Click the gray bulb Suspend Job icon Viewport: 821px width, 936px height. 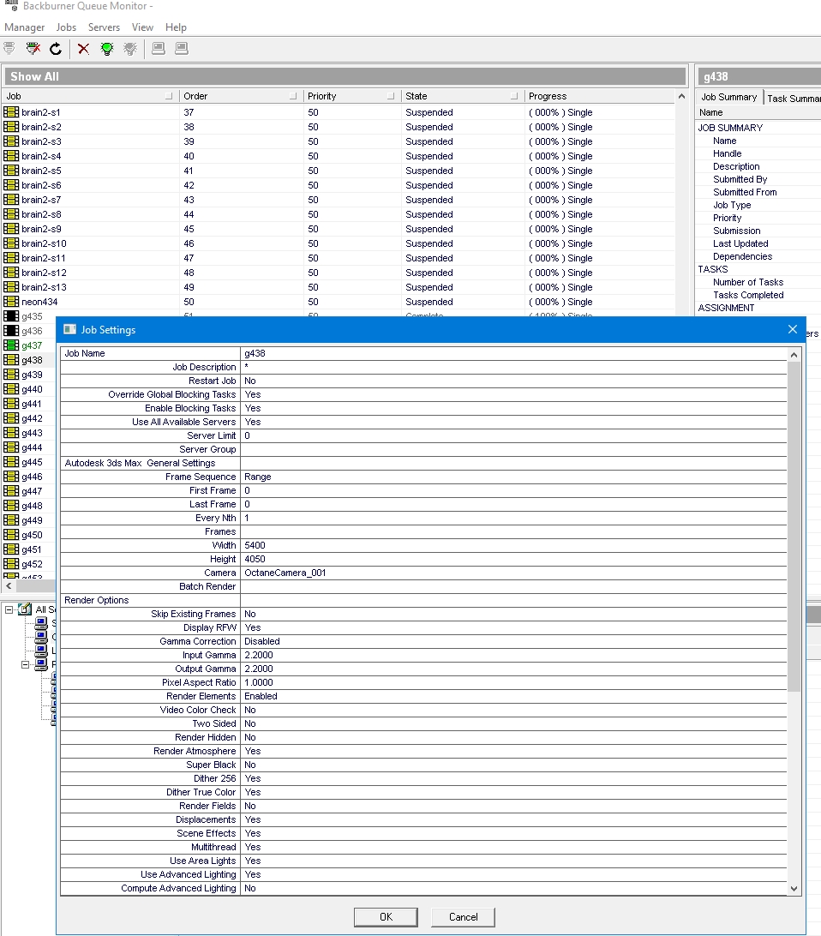130,49
